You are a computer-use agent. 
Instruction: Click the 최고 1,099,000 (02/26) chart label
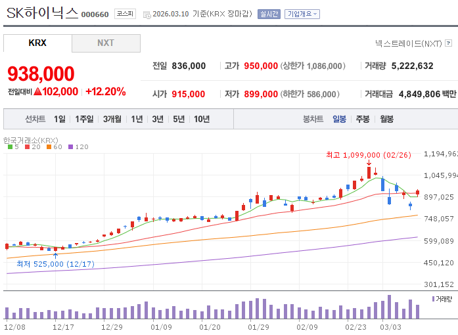(x=369, y=155)
